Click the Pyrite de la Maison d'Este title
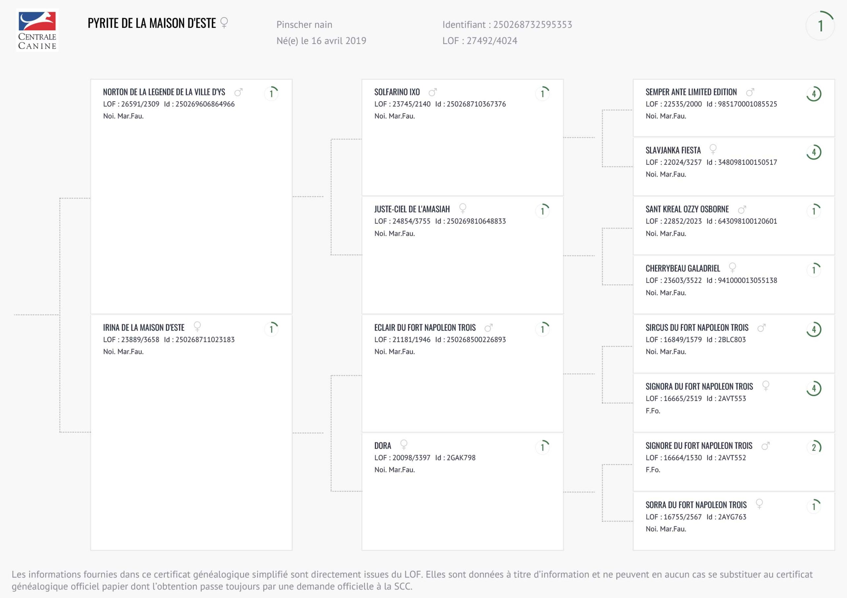The width and height of the screenshot is (847, 598). point(152,23)
